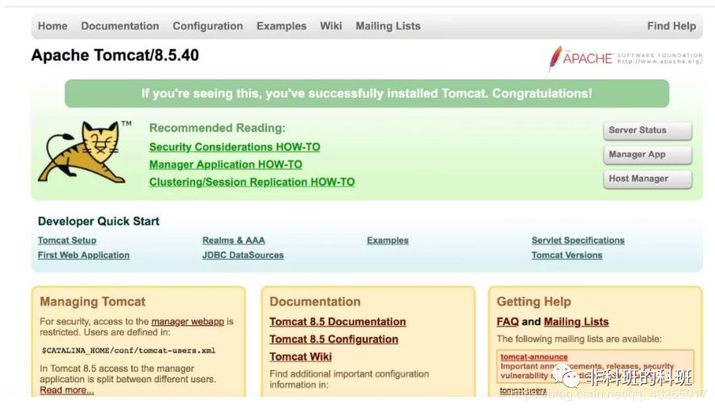This screenshot has width=715, height=409.
Task: Click the green Congratulations banner text
Action: pyautogui.click(x=366, y=94)
